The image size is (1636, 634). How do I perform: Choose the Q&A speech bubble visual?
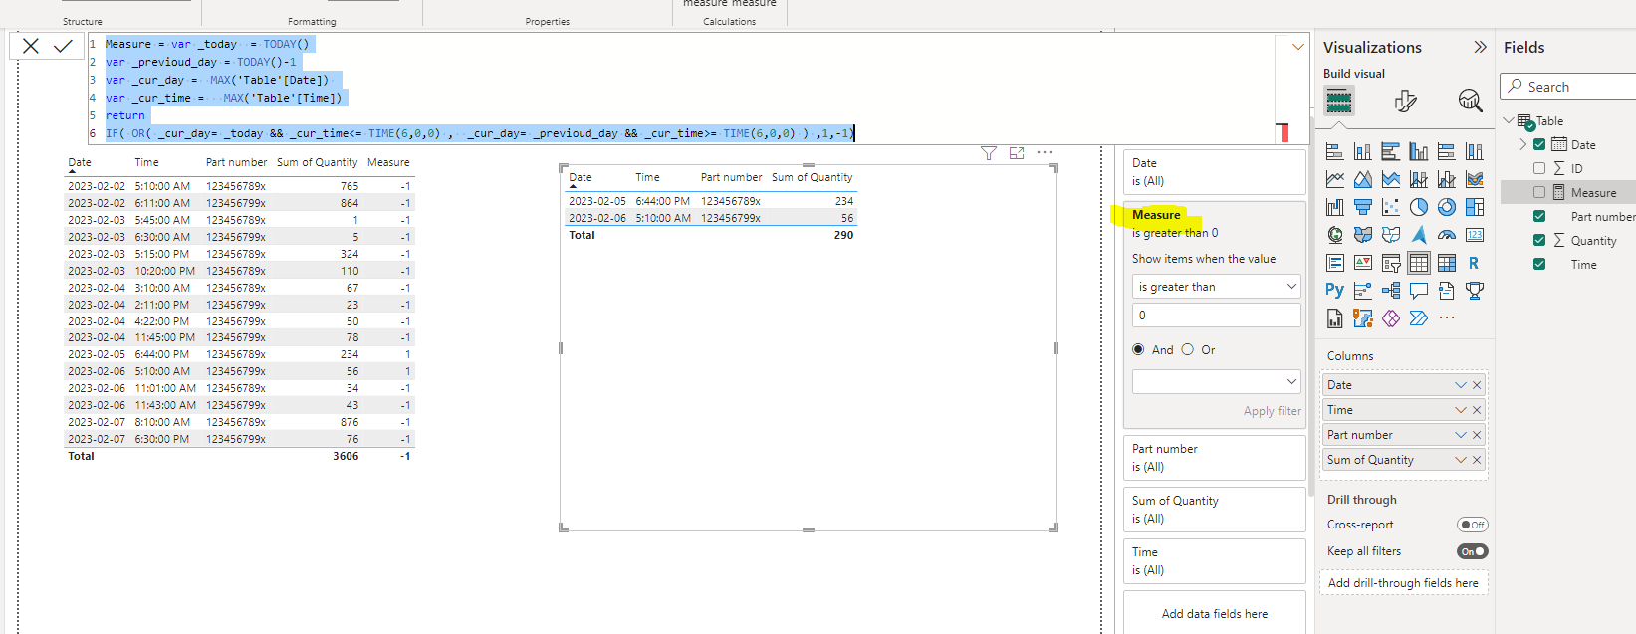(x=1419, y=291)
